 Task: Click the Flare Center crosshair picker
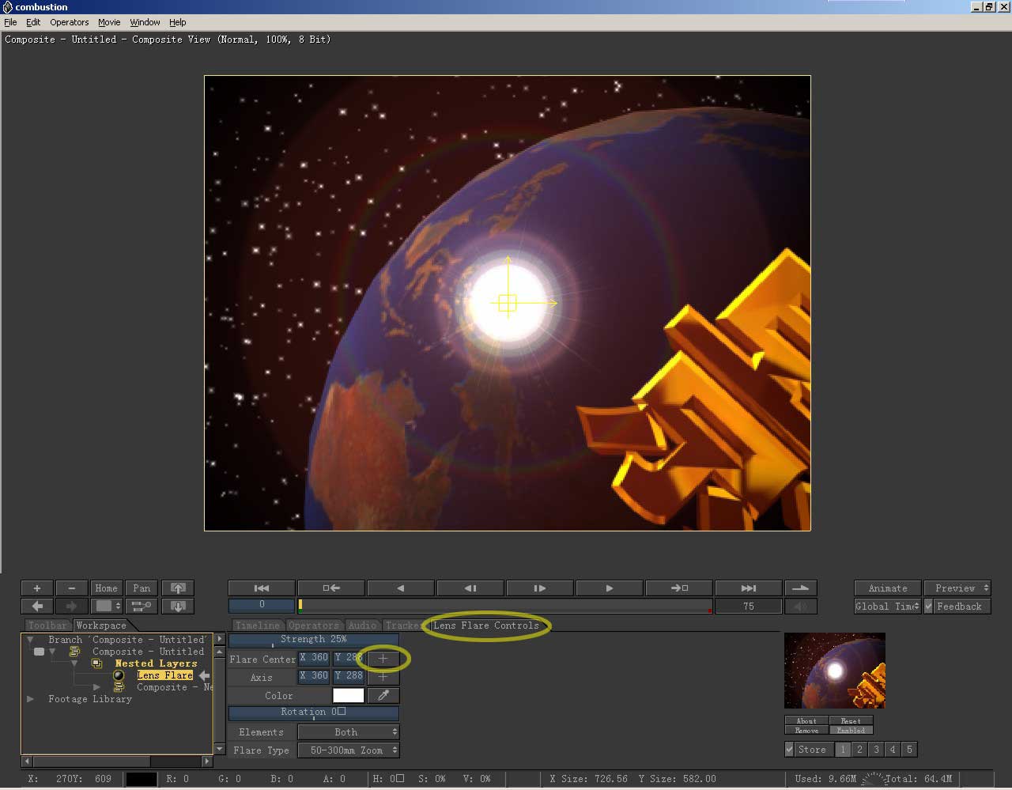(383, 659)
